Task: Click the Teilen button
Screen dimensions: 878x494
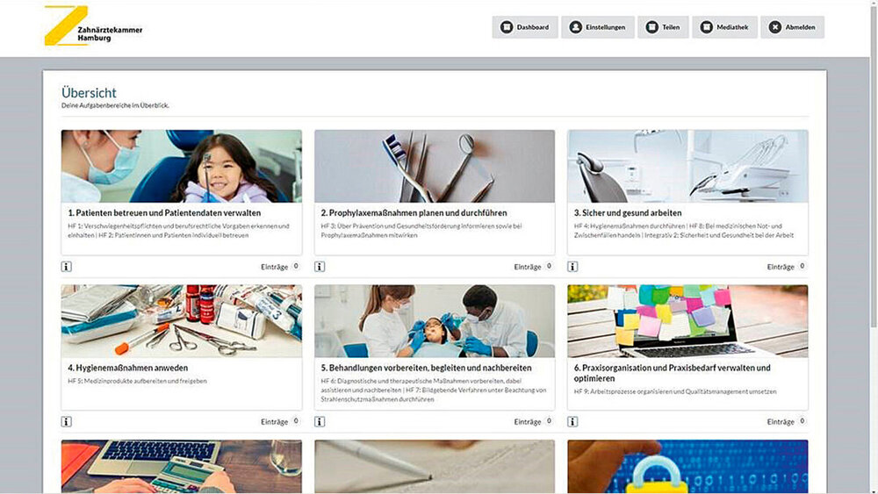Action: coord(663,27)
